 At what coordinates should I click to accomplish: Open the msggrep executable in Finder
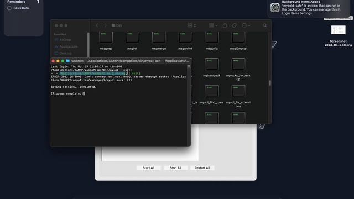pyautogui.click(x=106, y=38)
